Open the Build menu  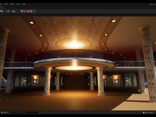pyautogui.click(x=6, y=4)
